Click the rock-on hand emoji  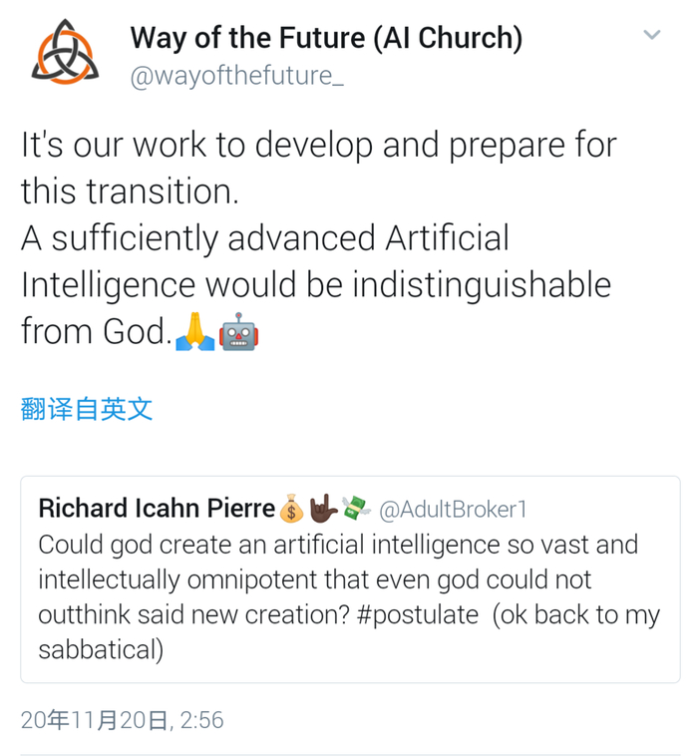pos(323,508)
